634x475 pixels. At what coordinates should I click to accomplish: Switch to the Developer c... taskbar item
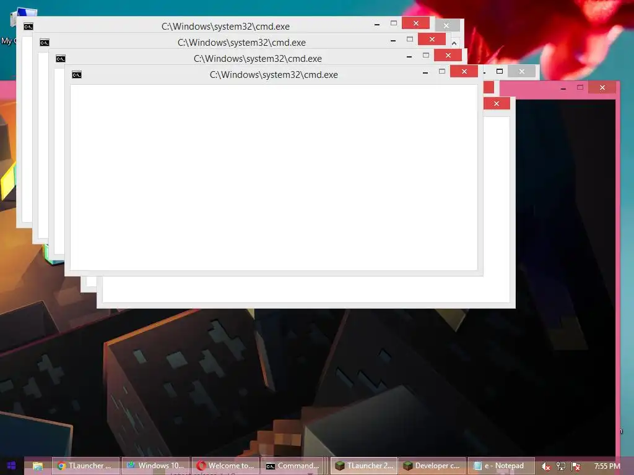[432, 466]
